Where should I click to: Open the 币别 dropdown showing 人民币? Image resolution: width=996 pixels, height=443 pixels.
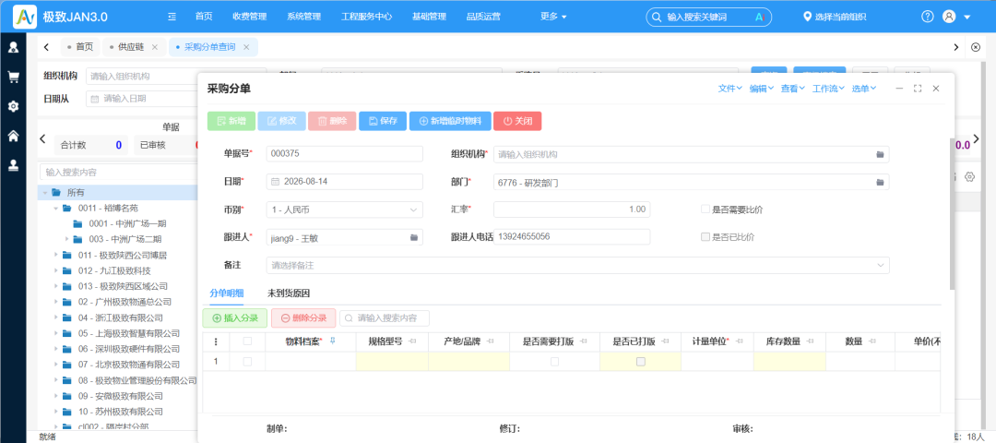[x=345, y=210]
